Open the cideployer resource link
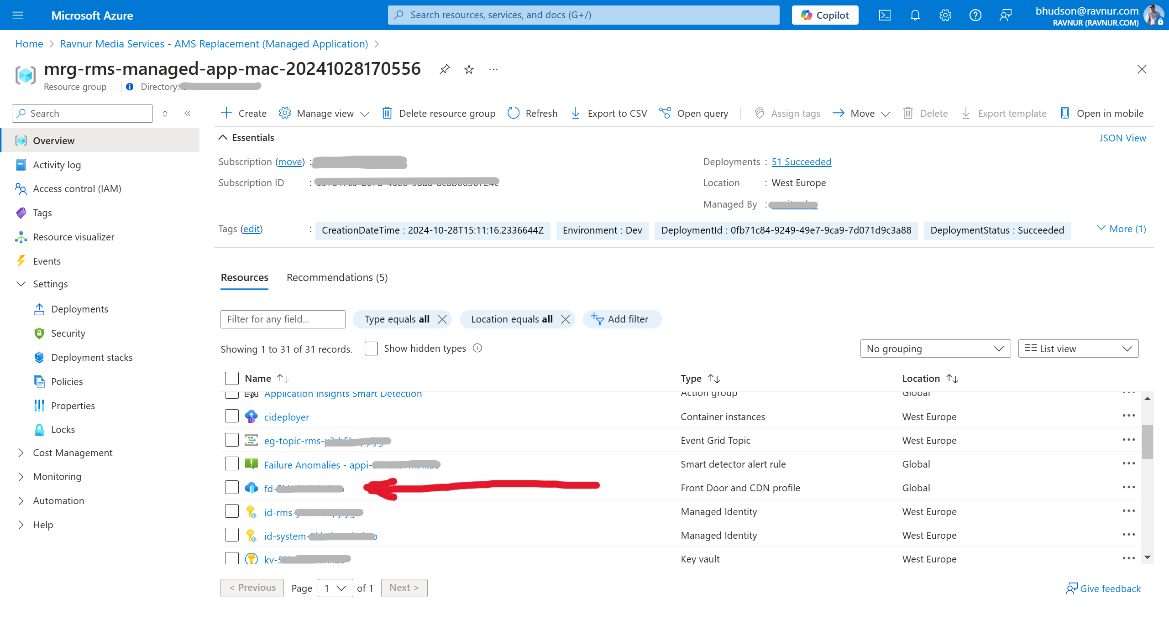Image resolution: width=1169 pixels, height=635 pixels. point(287,417)
